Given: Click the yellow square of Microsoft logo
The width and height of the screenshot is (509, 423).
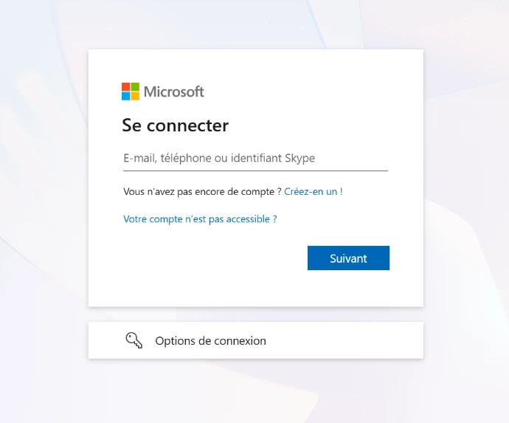Looking at the screenshot, I should pyautogui.click(x=135, y=96).
